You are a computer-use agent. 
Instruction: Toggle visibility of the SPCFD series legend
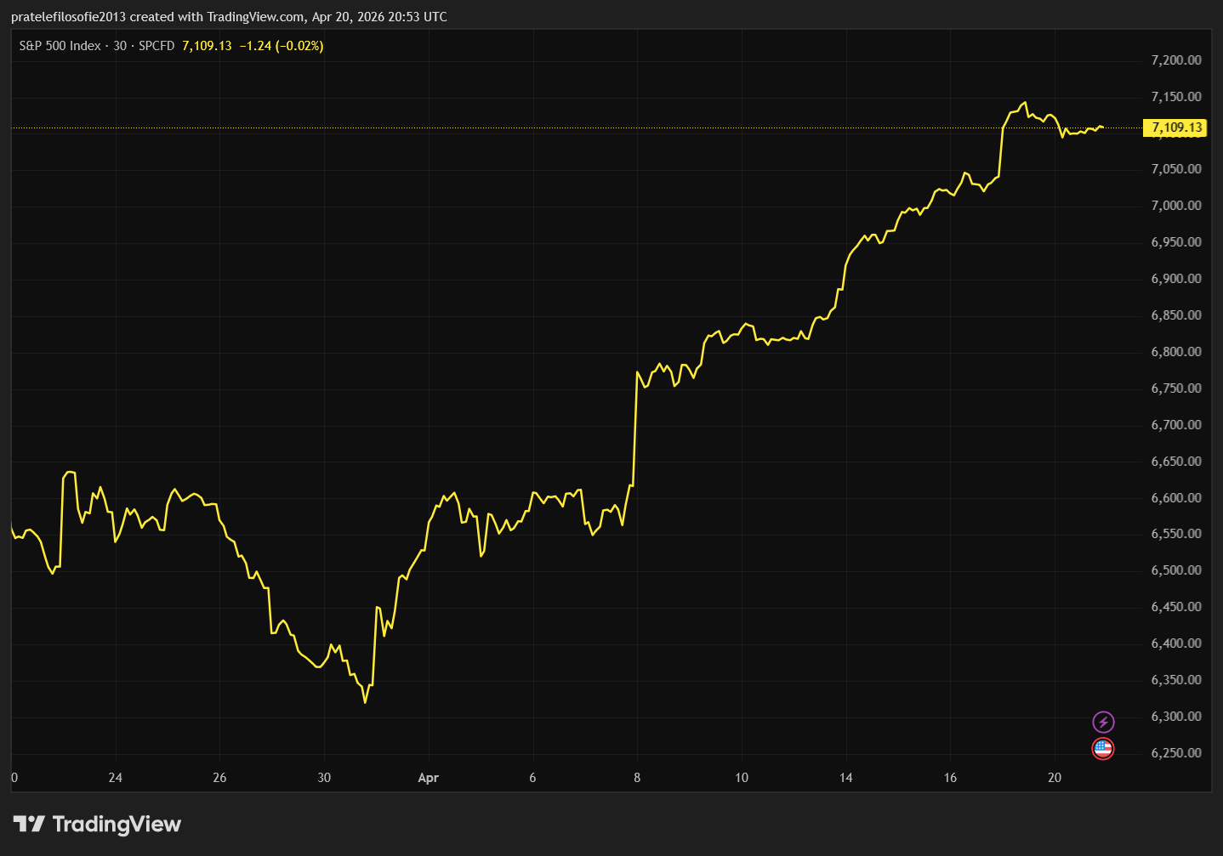tap(156, 47)
